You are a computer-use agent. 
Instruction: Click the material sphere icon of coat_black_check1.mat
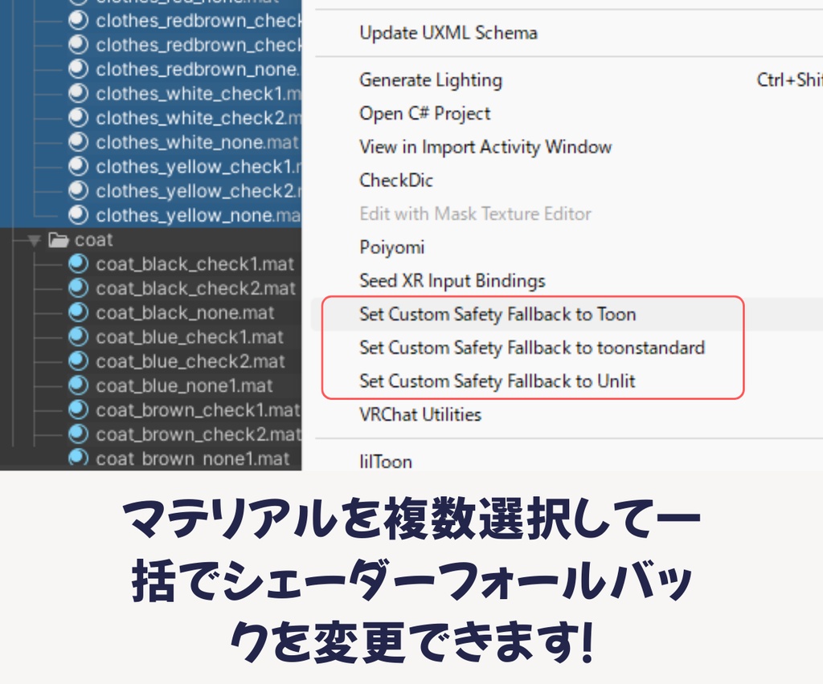(x=77, y=264)
